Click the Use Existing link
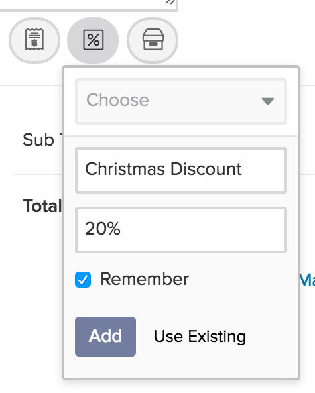The height and width of the screenshot is (393, 315). coord(200,337)
